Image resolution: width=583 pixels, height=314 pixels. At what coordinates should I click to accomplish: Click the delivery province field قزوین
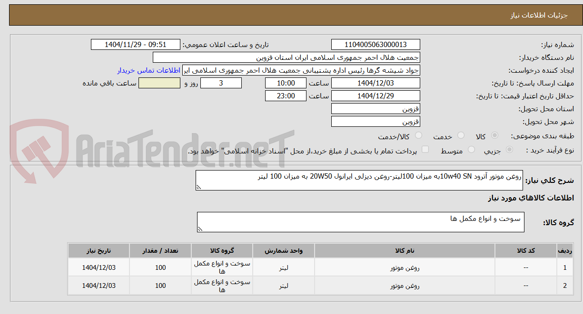(375, 109)
